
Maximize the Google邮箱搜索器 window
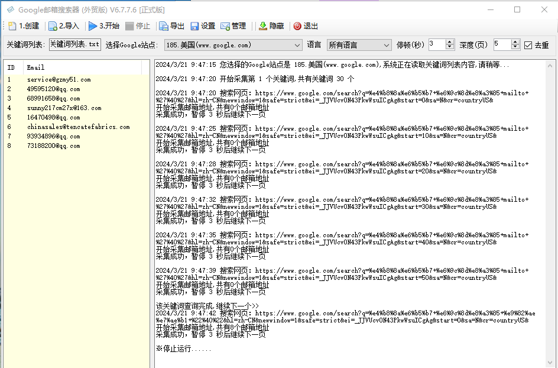[x=517, y=9]
